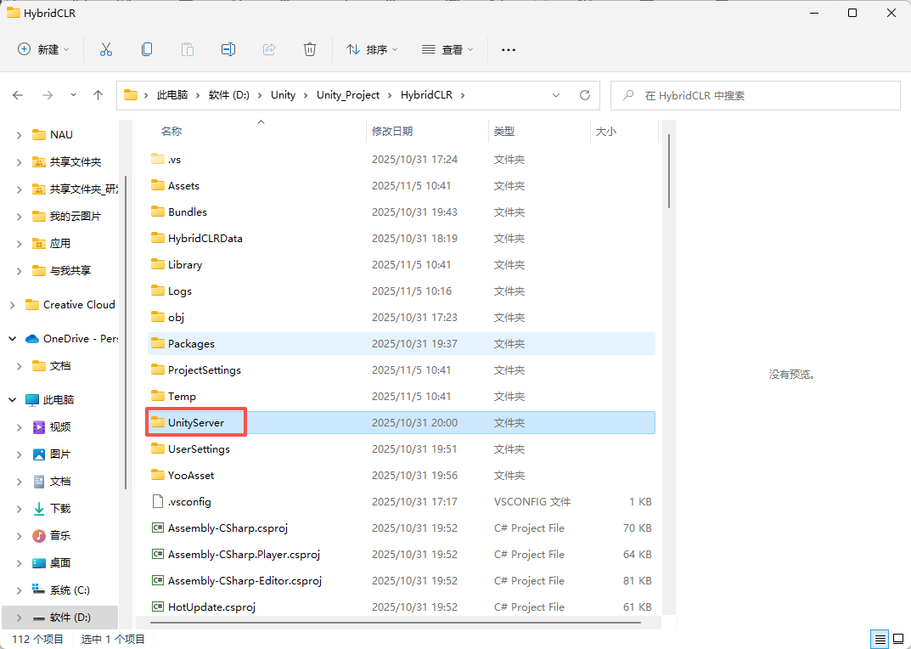Screen dimensions: 911x649
Task: Click the search box 在 HybridCLR 中搜索
Action: tap(756, 95)
